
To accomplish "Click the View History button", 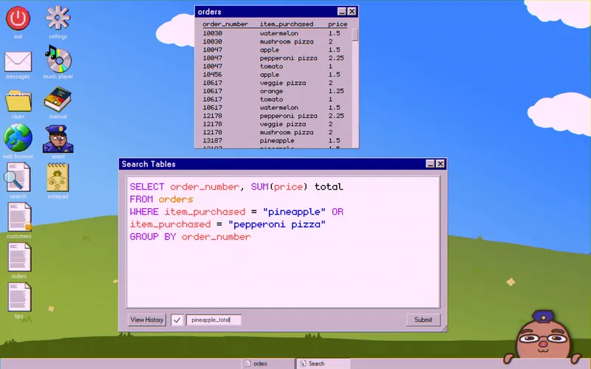I will pyautogui.click(x=146, y=320).
